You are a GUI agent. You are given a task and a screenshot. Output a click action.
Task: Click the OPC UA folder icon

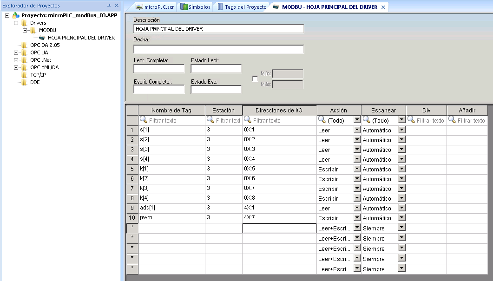click(24, 52)
